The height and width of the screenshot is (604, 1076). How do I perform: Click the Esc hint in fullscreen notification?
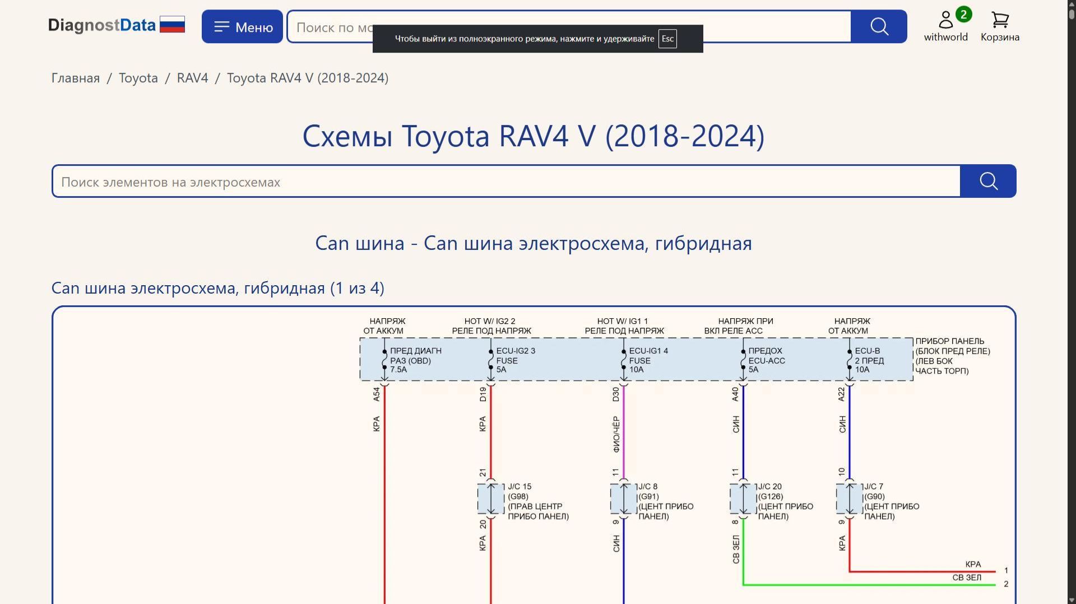[667, 39]
